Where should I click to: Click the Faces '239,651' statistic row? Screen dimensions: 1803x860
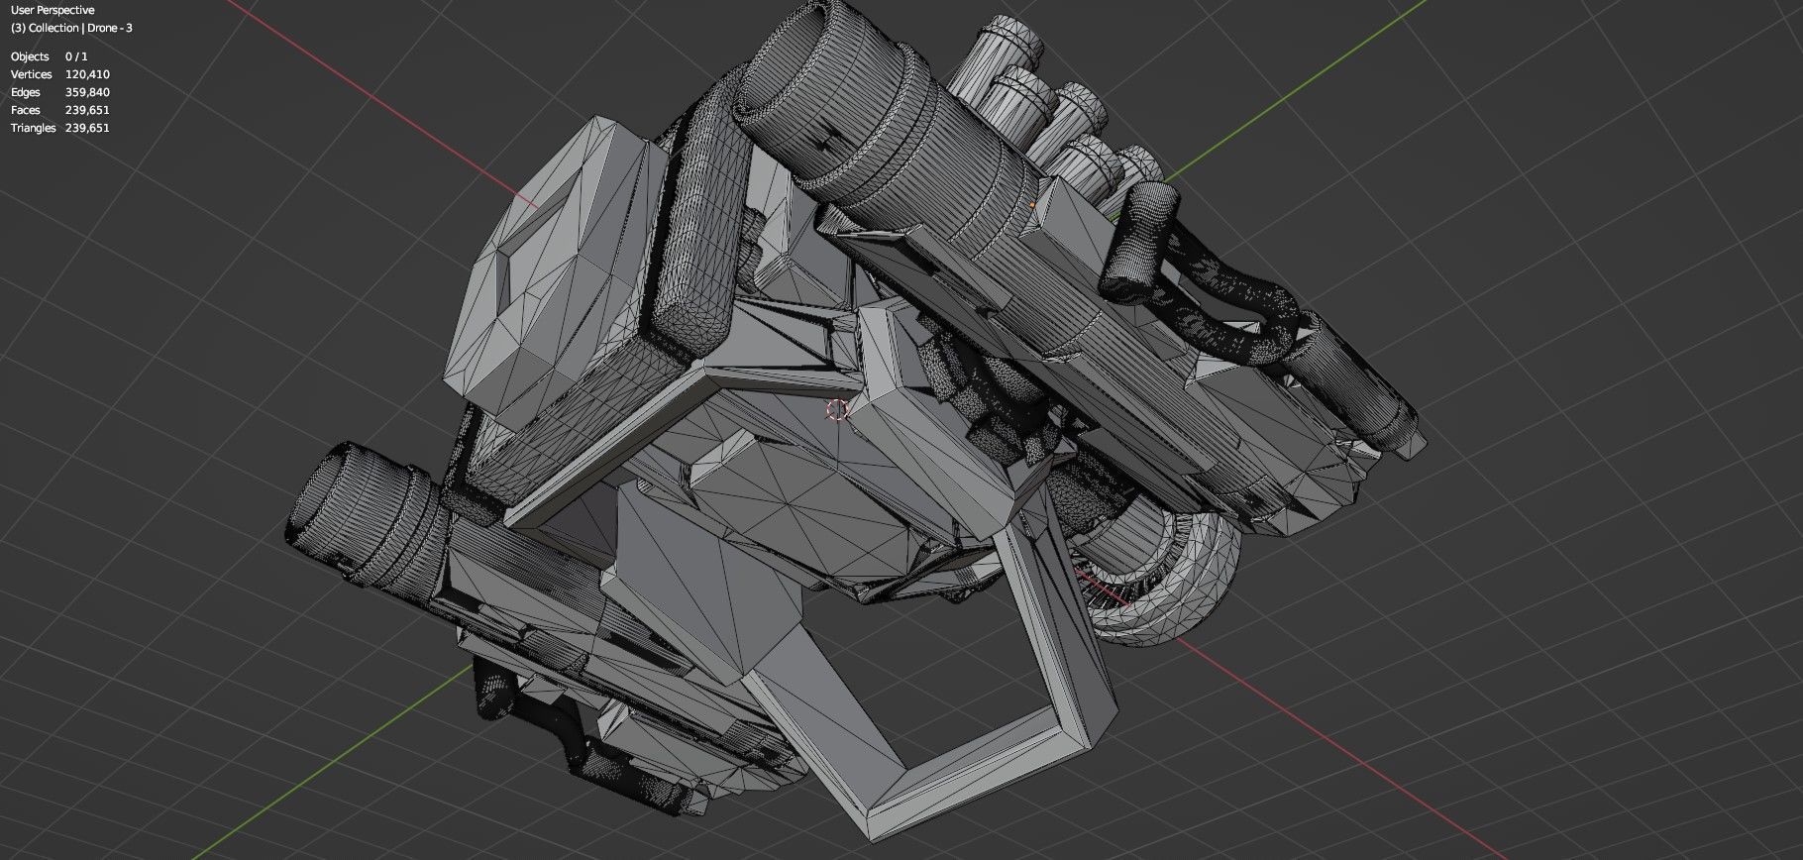coord(60,110)
